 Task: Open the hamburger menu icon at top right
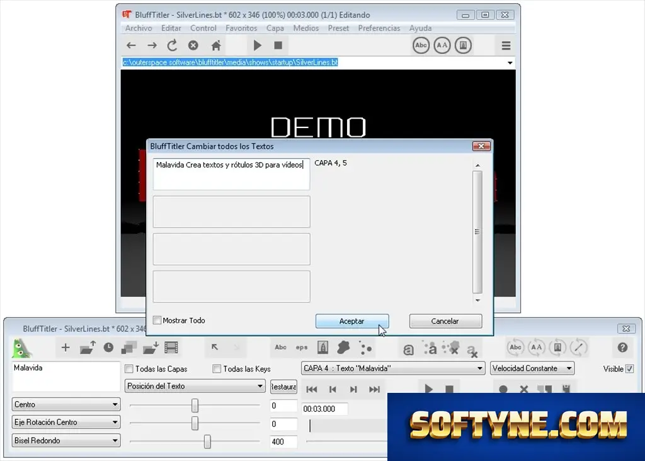coord(506,45)
